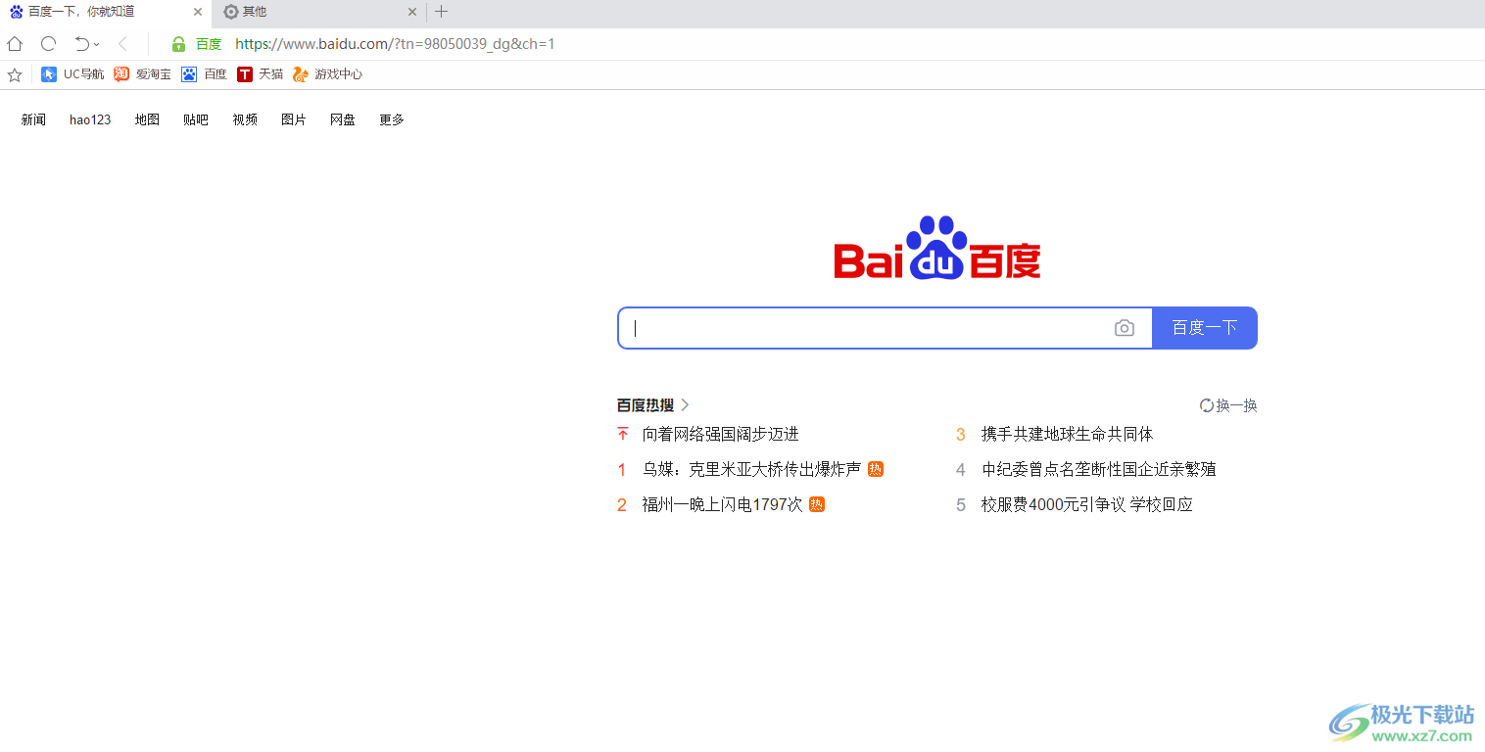The width and height of the screenshot is (1485, 752).
Task: Click the bookmark star icon
Action: coord(15,74)
